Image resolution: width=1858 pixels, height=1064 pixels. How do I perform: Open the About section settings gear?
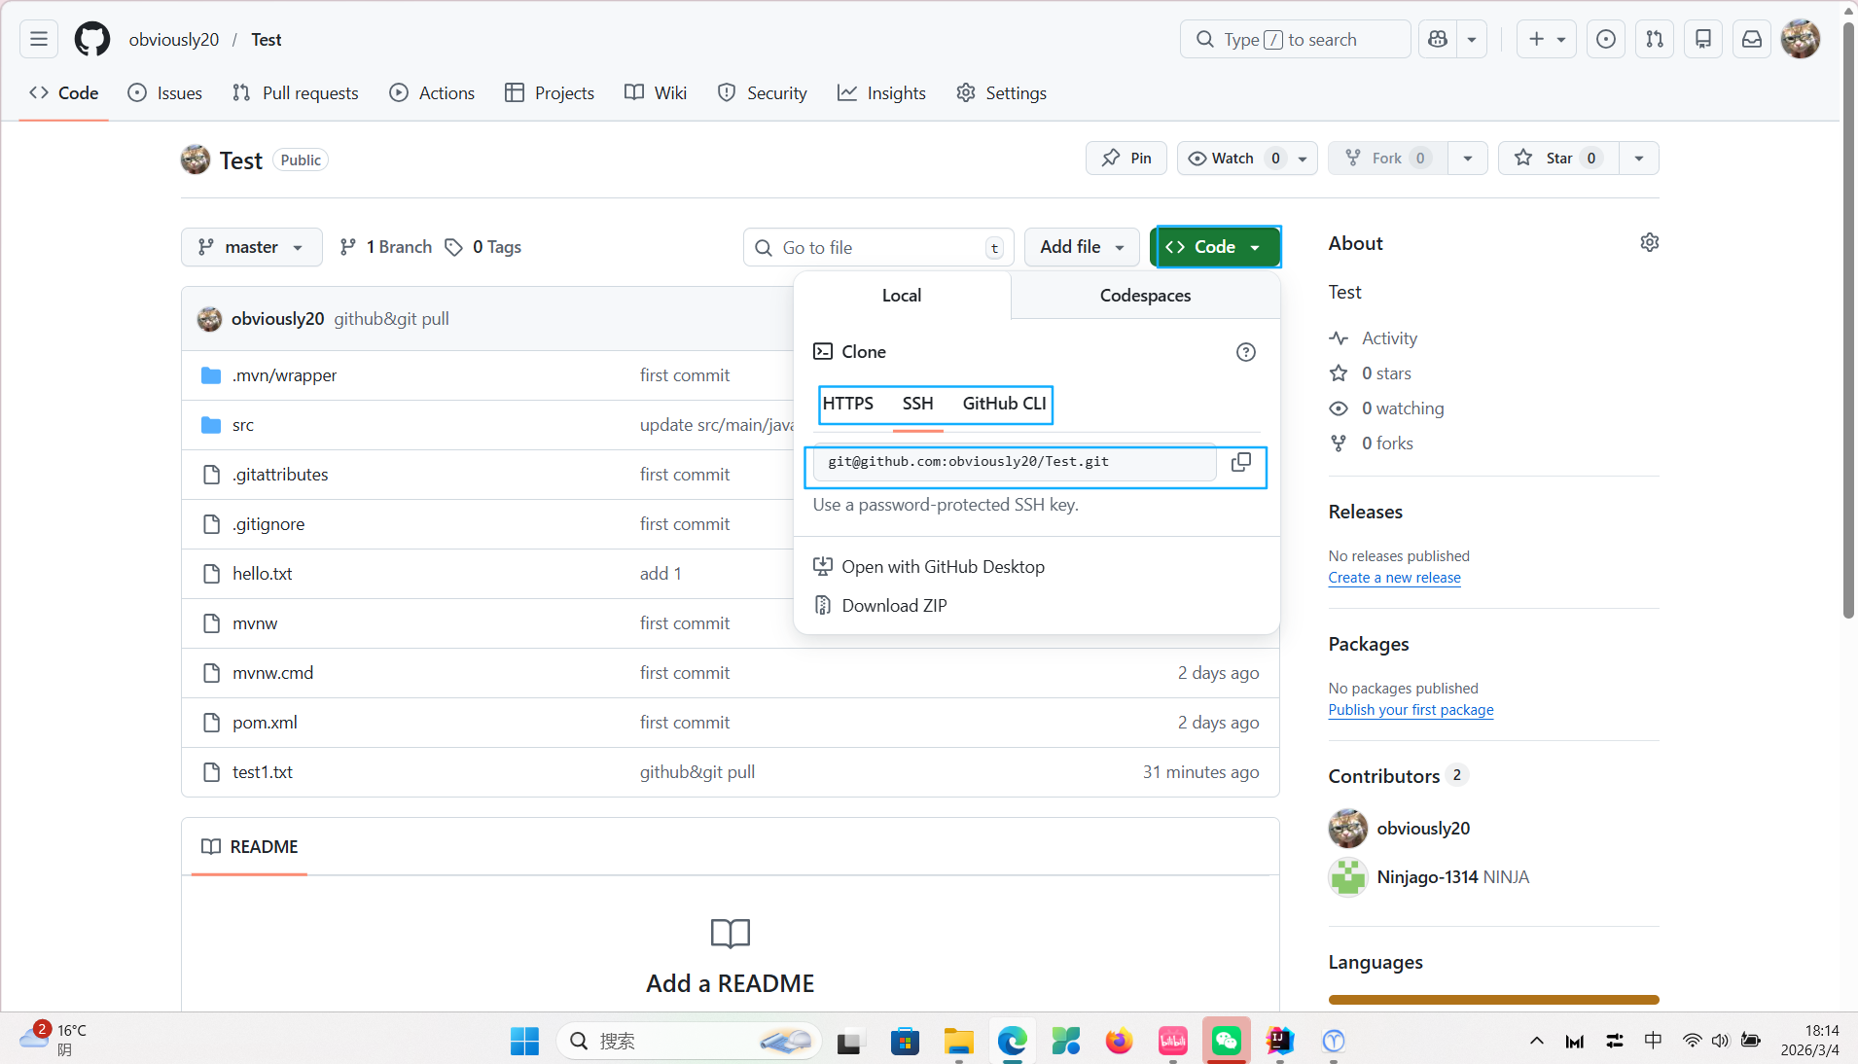[x=1649, y=243]
